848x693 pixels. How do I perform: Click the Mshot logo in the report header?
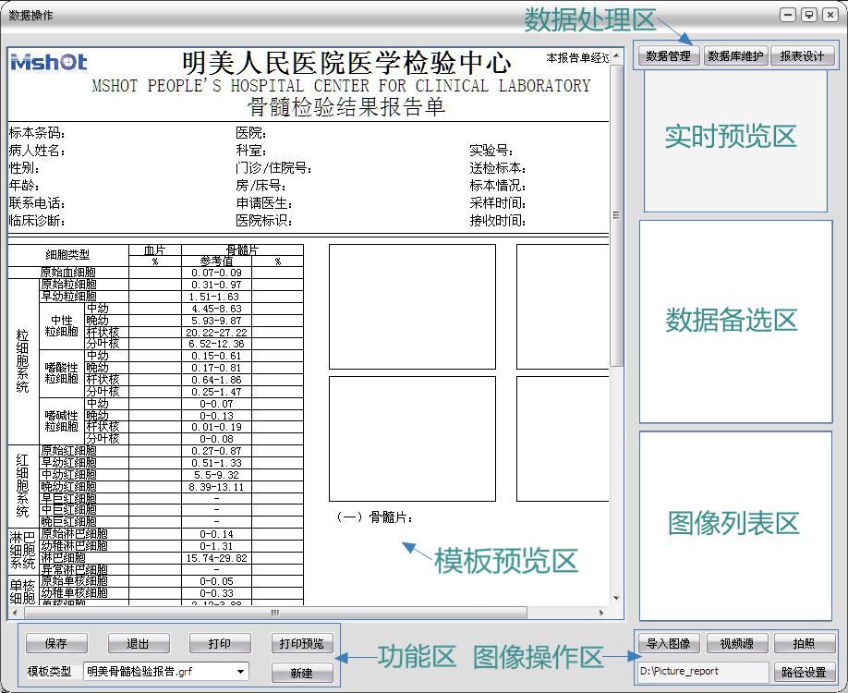(x=48, y=63)
